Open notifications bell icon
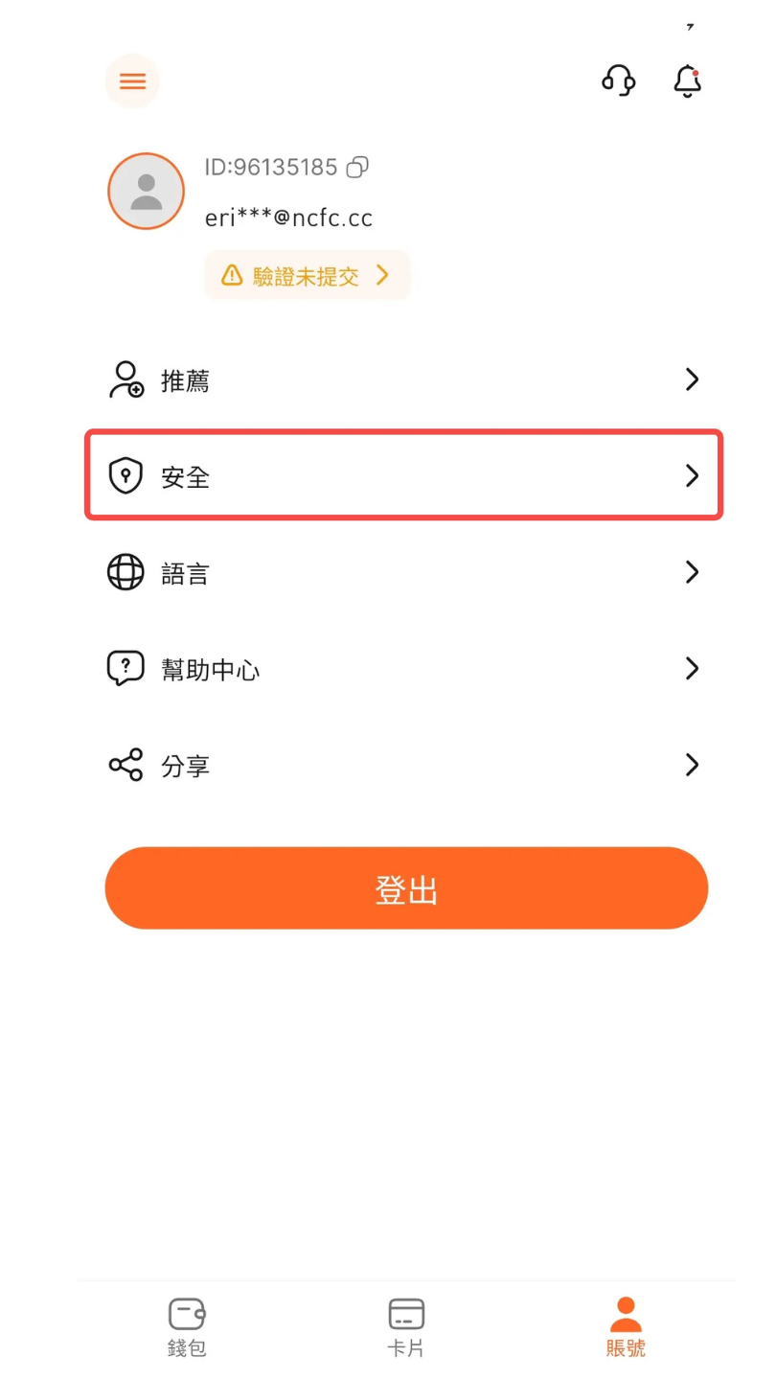This screenshot has width=776, height=1380. tap(688, 81)
